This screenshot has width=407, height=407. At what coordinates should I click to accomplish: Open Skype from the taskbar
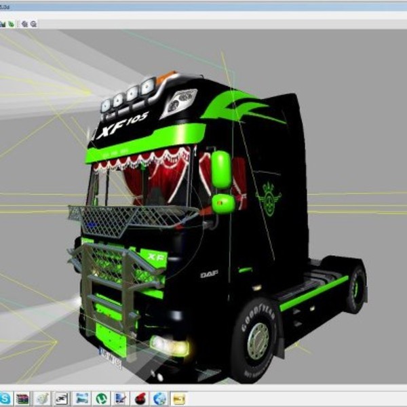(5, 398)
